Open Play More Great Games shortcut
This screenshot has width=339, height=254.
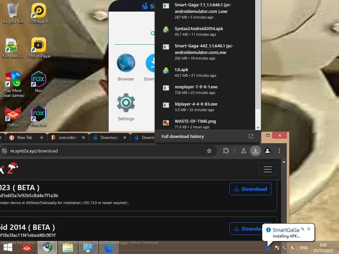[x=13, y=84]
